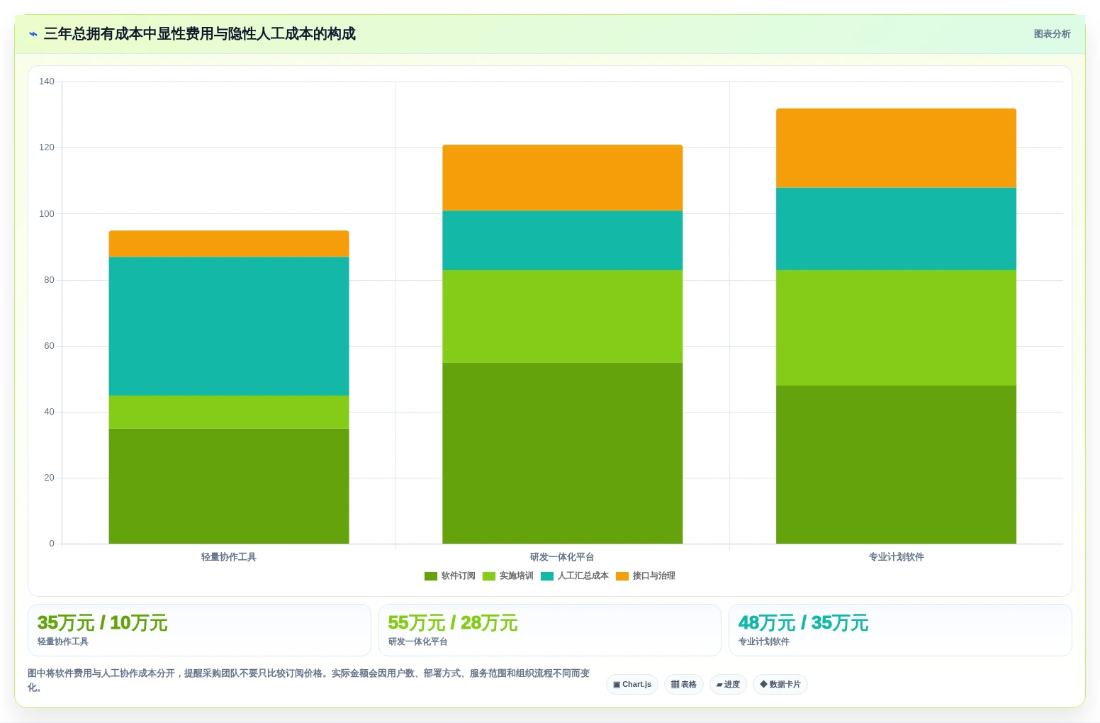Click the 48万元 / 35万元 value text
This screenshot has height=723, width=1100.
coord(803,623)
